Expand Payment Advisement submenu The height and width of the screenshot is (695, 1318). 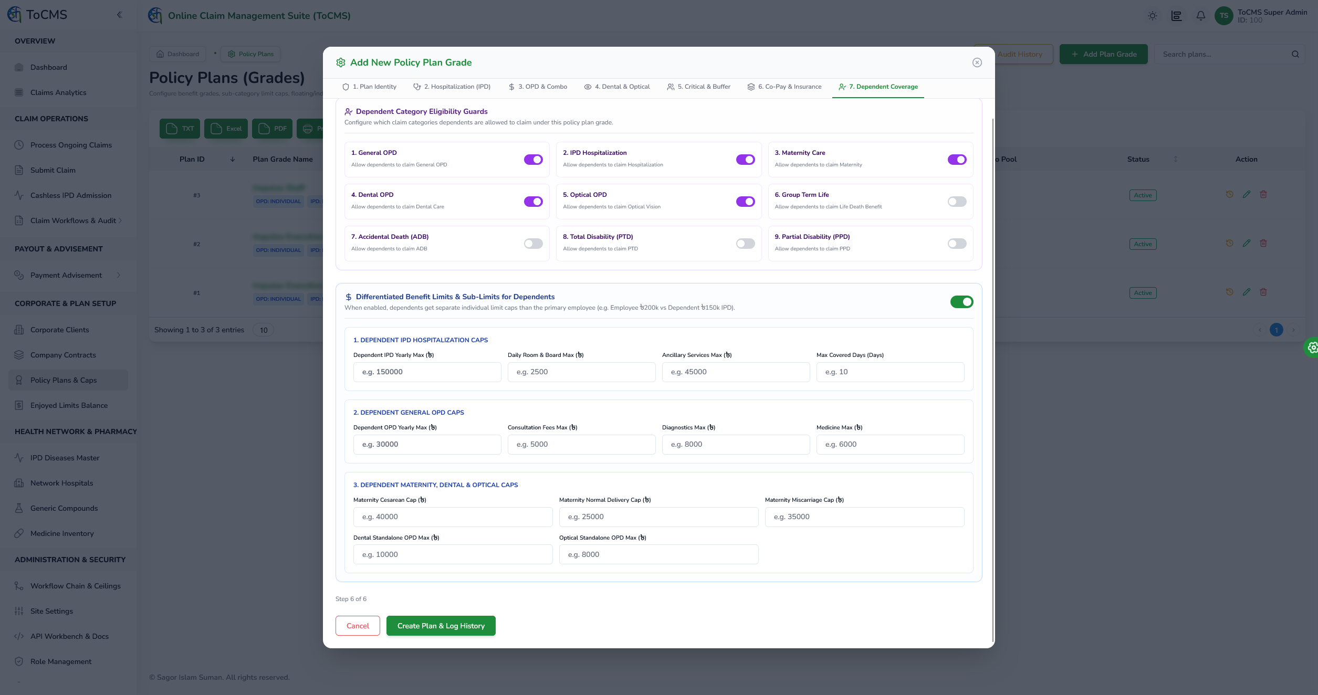point(68,275)
